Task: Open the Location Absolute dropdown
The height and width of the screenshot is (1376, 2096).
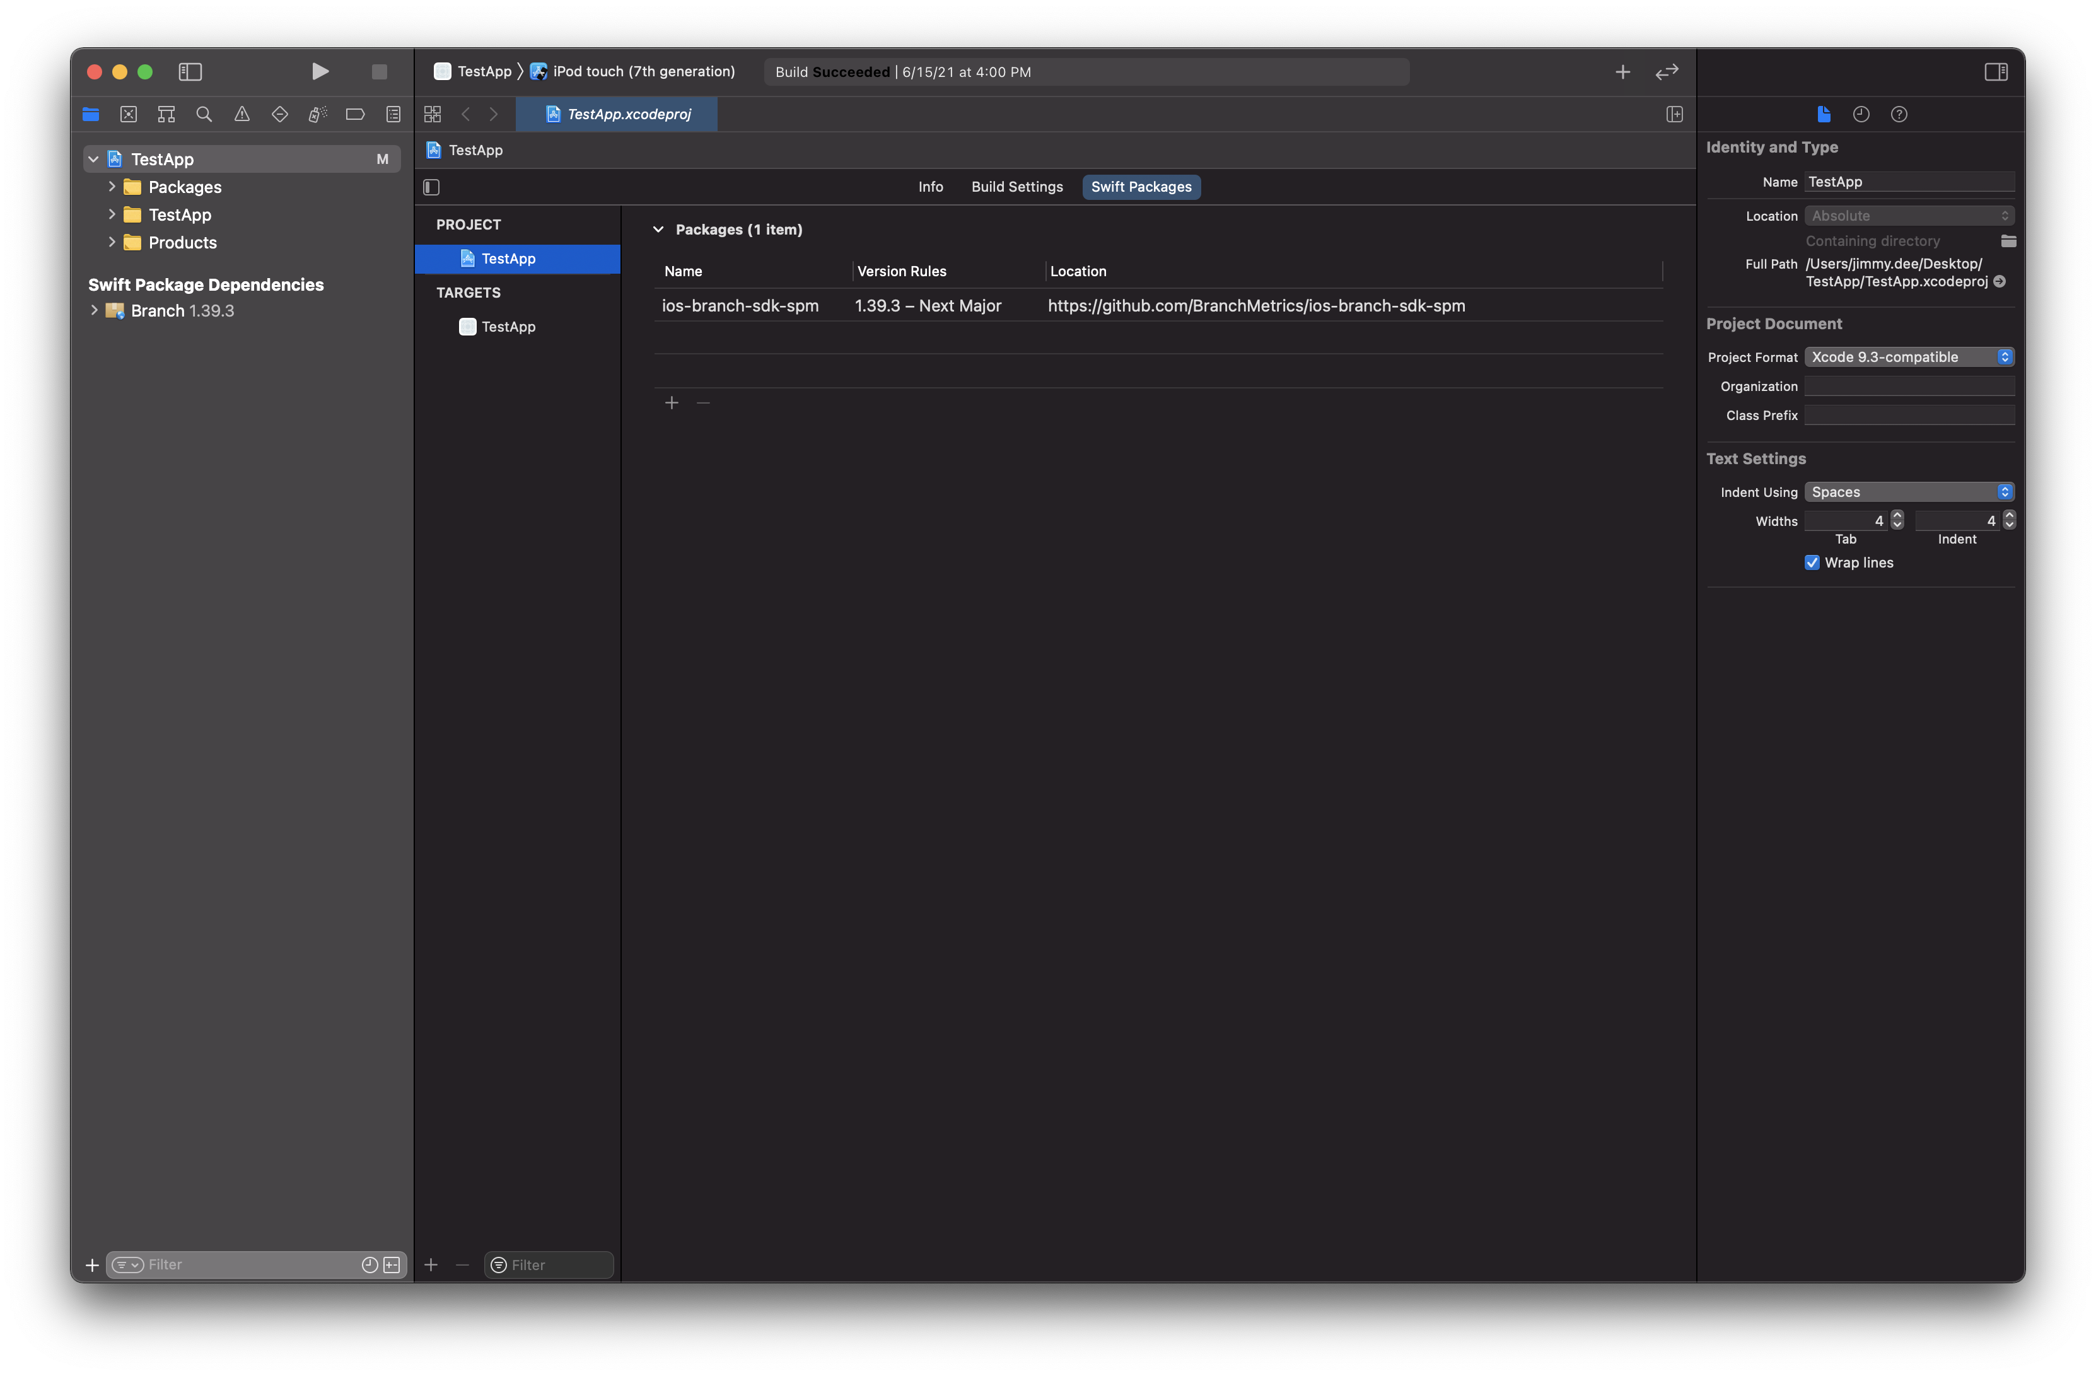Action: point(1909,216)
